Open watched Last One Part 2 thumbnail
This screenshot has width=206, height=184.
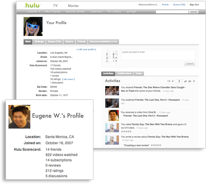tap(112, 103)
